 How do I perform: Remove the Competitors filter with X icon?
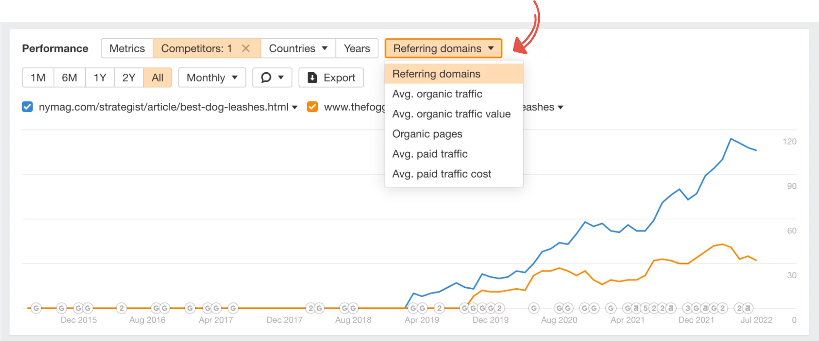tap(246, 48)
